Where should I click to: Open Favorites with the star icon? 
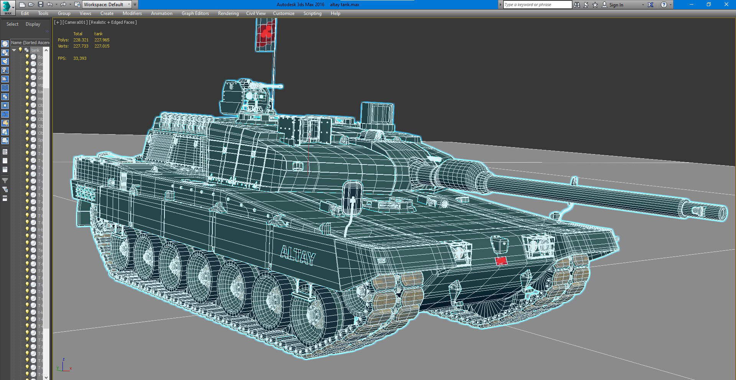tap(595, 5)
